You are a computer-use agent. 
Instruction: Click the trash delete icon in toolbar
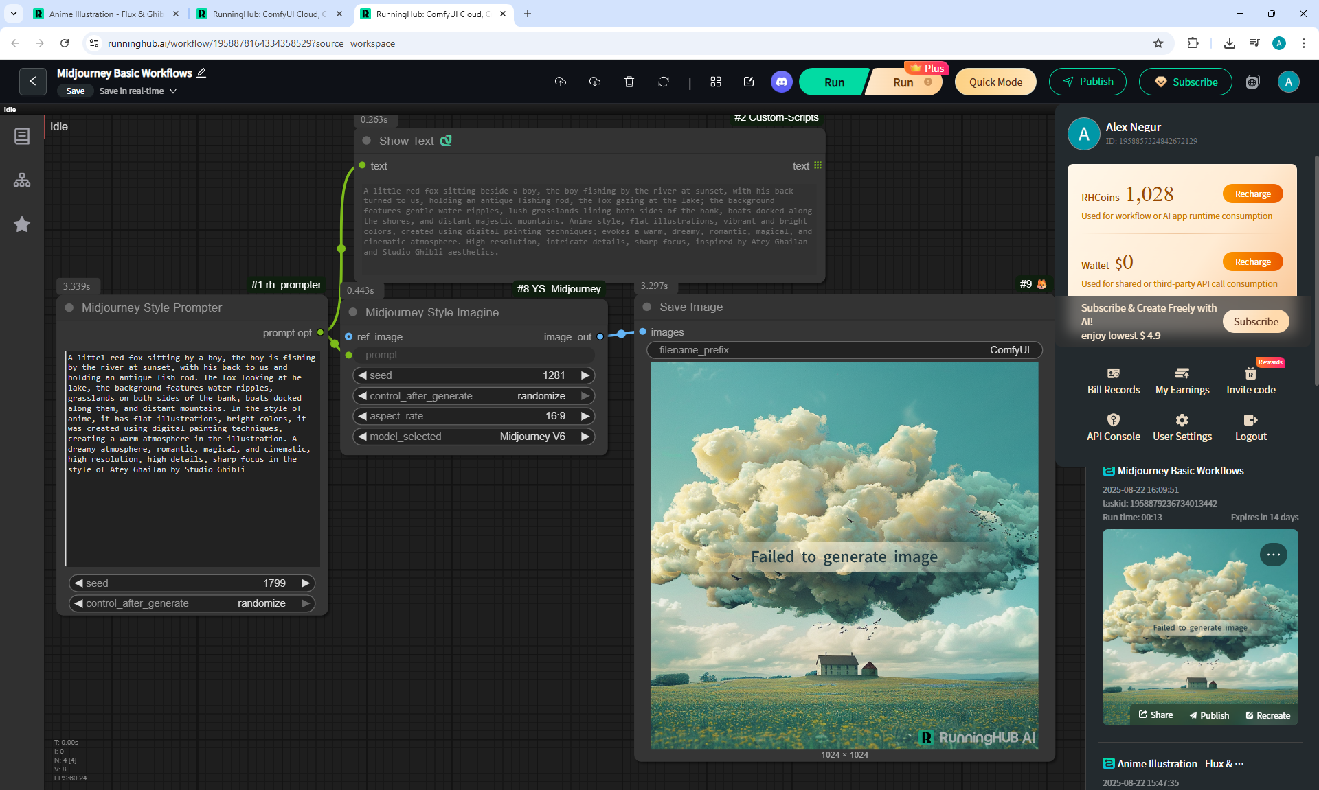point(629,82)
